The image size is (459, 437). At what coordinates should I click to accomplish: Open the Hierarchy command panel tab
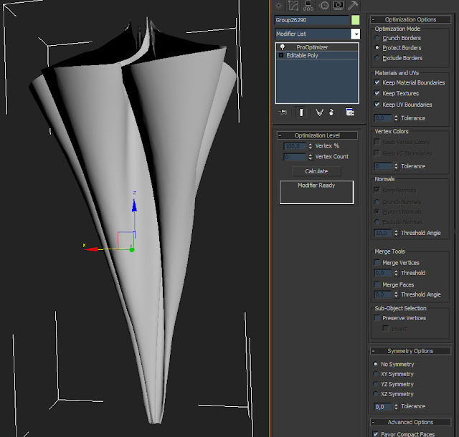click(308, 6)
